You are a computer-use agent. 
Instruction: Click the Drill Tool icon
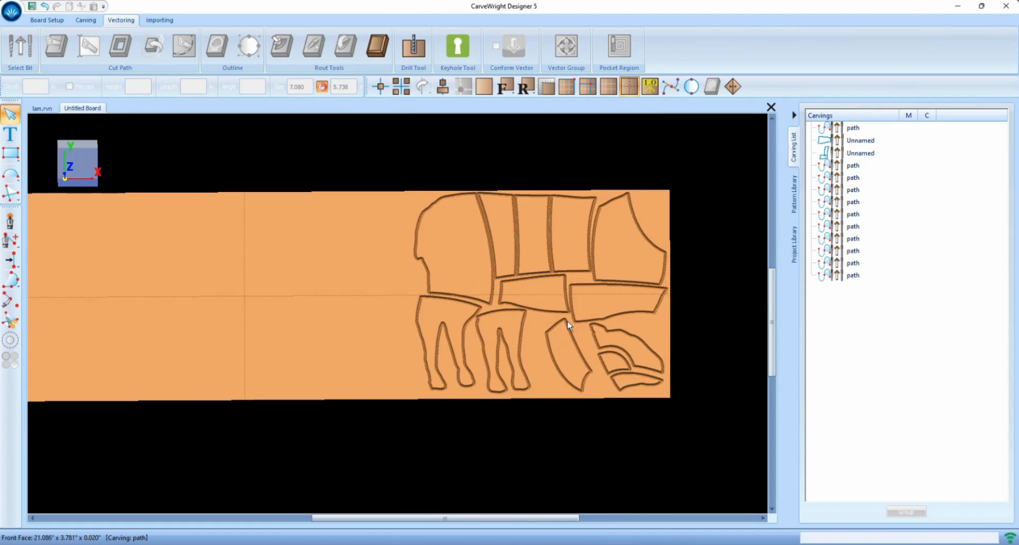click(x=413, y=47)
